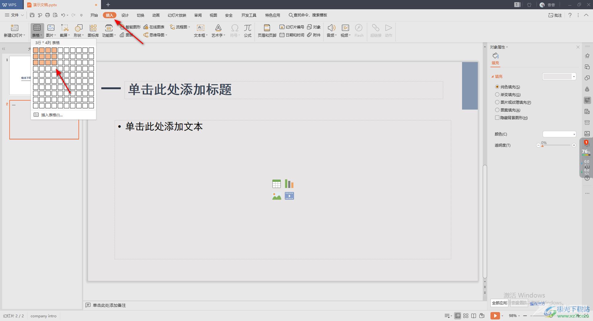This screenshot has width=593, height=321.
Task: Decrease transparency with the minus button
Action: coord(538,145)
